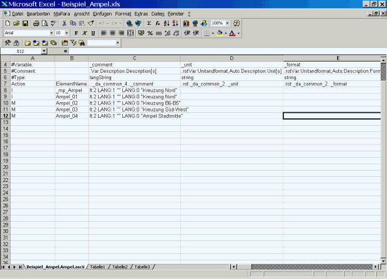Open the 100% zoom dropdown
The width and height of the screenshot is (387, 279).
[x=227, y=23]
